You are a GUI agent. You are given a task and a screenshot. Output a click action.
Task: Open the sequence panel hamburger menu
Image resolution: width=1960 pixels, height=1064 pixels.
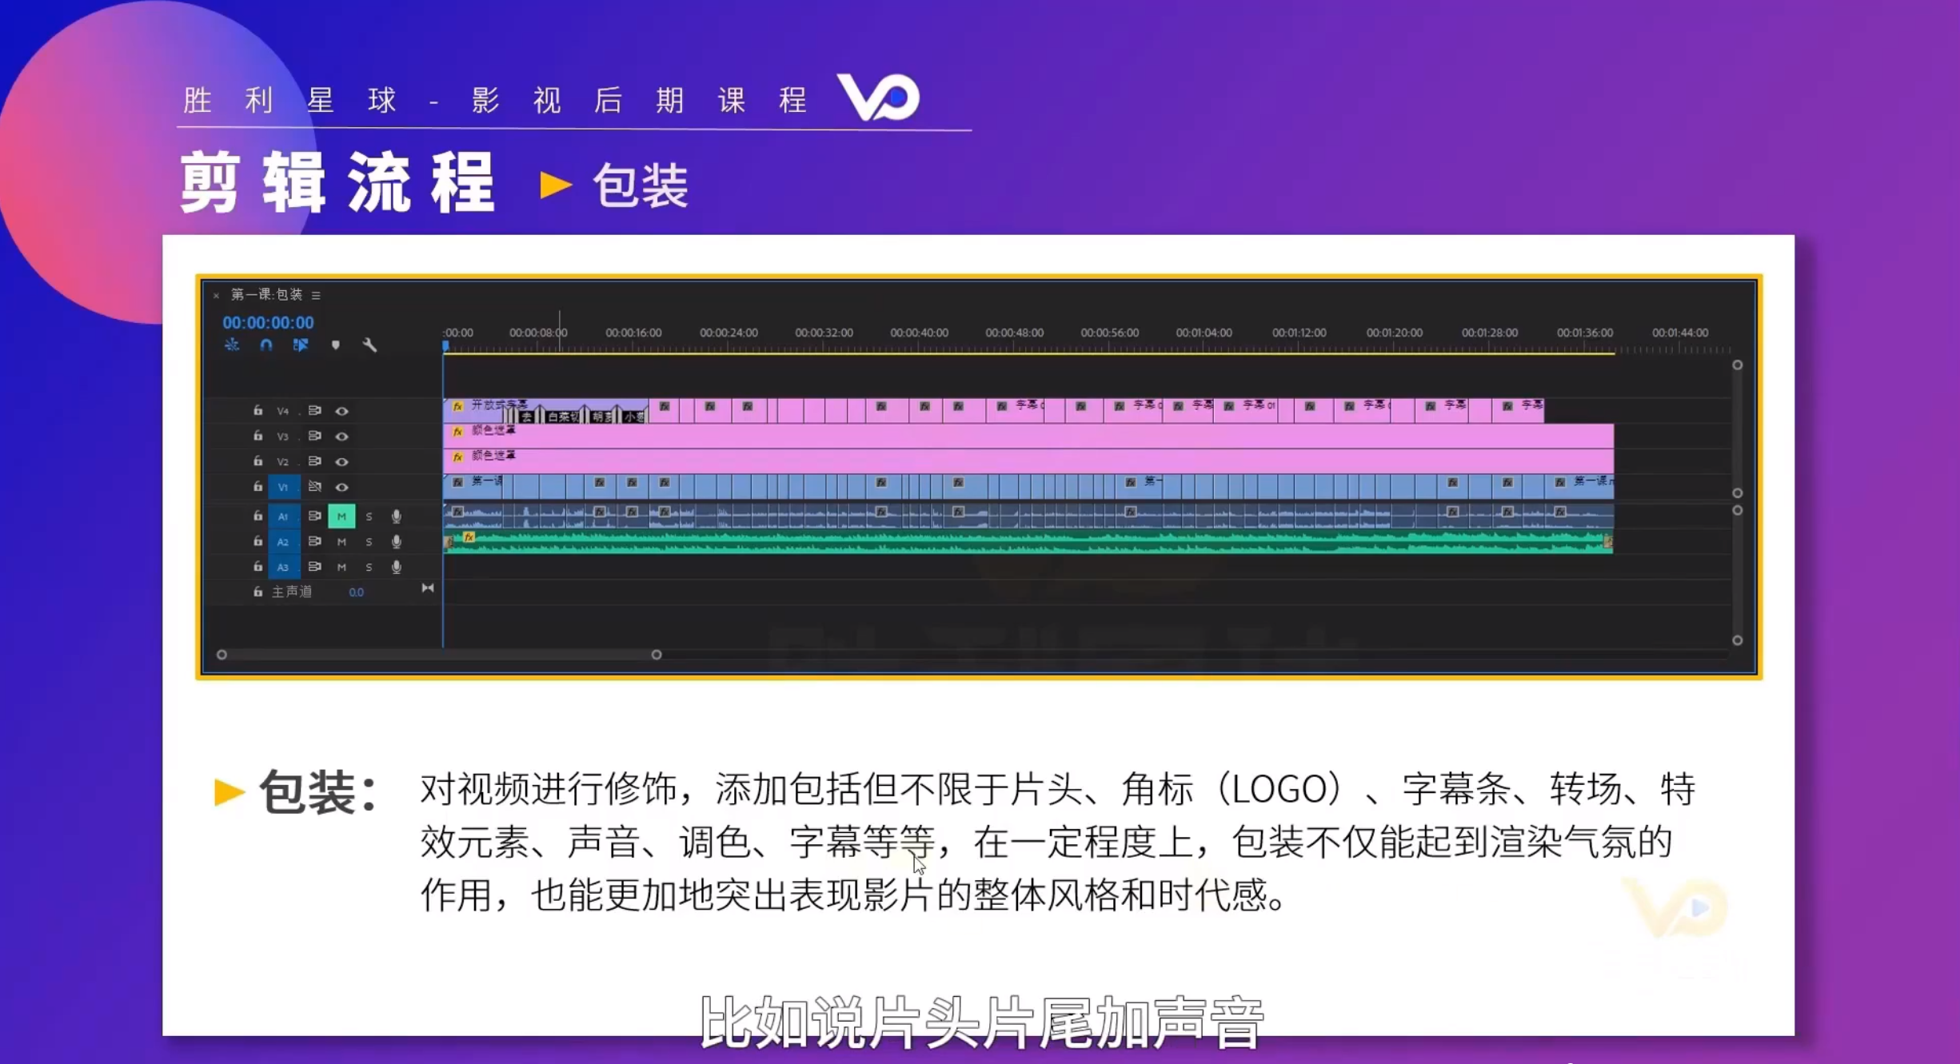click(x=316, y=296)
